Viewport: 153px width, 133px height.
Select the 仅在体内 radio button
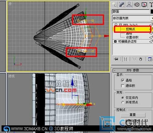[x=123, y=98]
